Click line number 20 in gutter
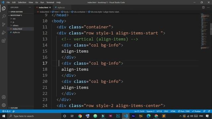The image size is (212, 119). tap(45, 81)
